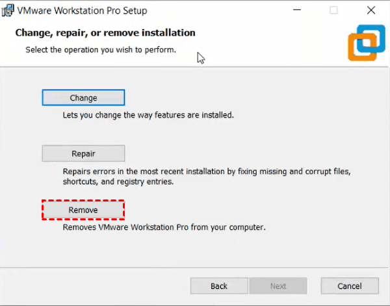Minimize the VMware Setup window

point(296,11)
